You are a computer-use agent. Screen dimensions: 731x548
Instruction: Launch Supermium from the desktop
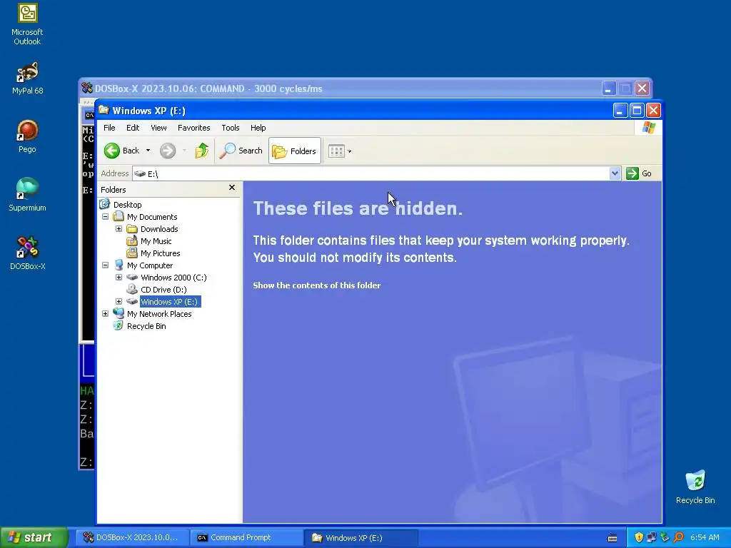pyautogui.click(x=27, y=195)
